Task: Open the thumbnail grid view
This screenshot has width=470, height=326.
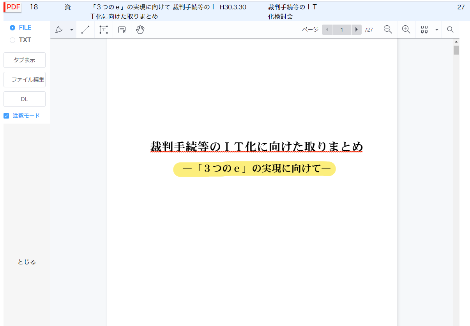Action: (x=424, y=30)
